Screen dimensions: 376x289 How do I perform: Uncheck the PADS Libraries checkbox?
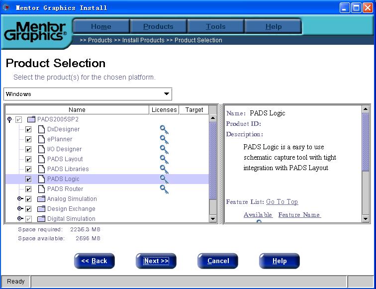click(x=28, y=169)
